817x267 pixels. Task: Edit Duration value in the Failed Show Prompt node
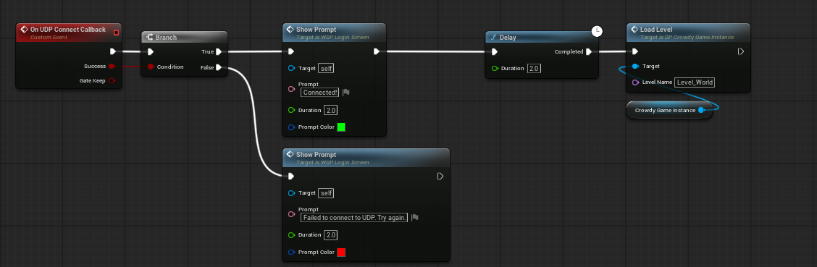pos(330,235)
